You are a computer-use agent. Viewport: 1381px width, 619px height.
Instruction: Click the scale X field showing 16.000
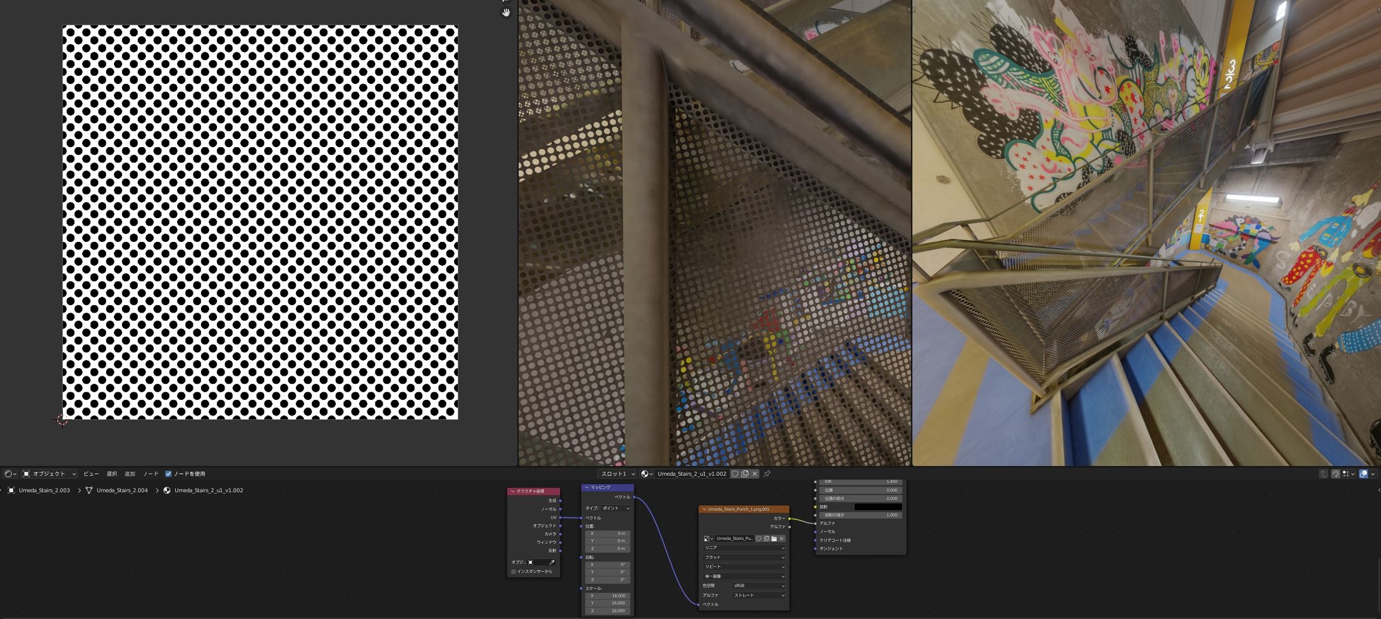pos(608,596)
